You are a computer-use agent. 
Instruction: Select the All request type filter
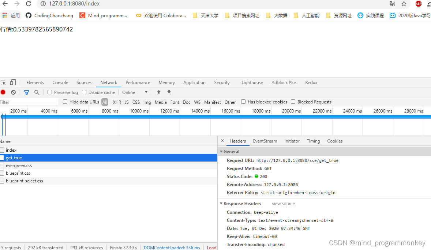pyautogui.click(x=105, y=102)
